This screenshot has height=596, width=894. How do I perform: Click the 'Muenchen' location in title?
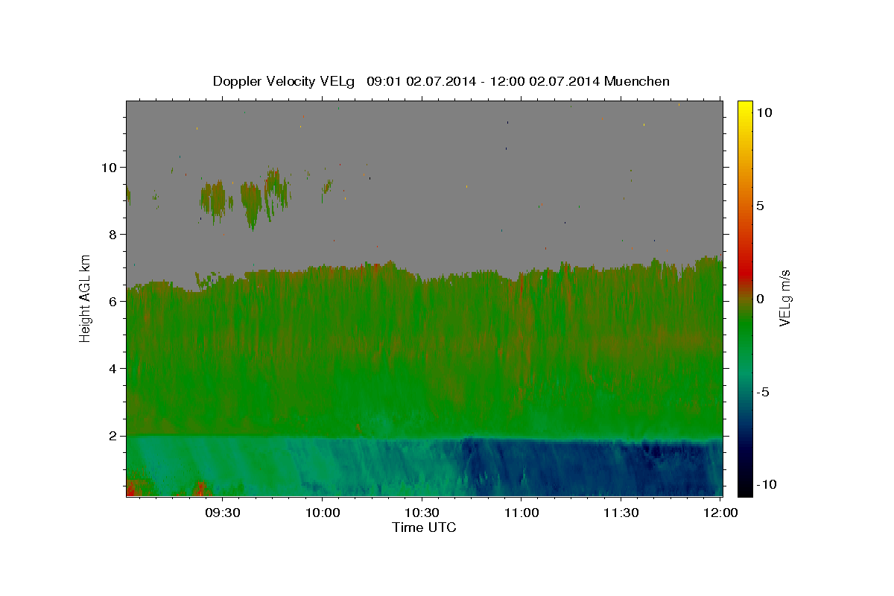637,81
